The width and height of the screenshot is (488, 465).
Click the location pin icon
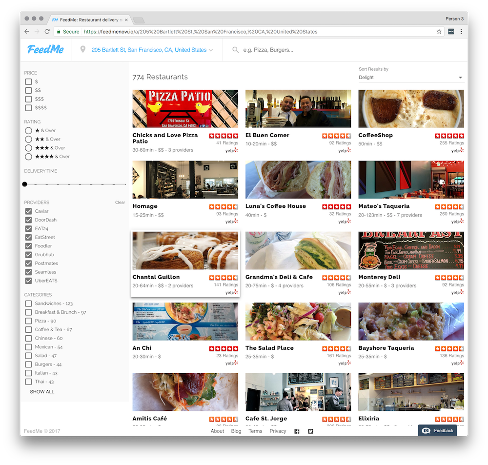83,49
